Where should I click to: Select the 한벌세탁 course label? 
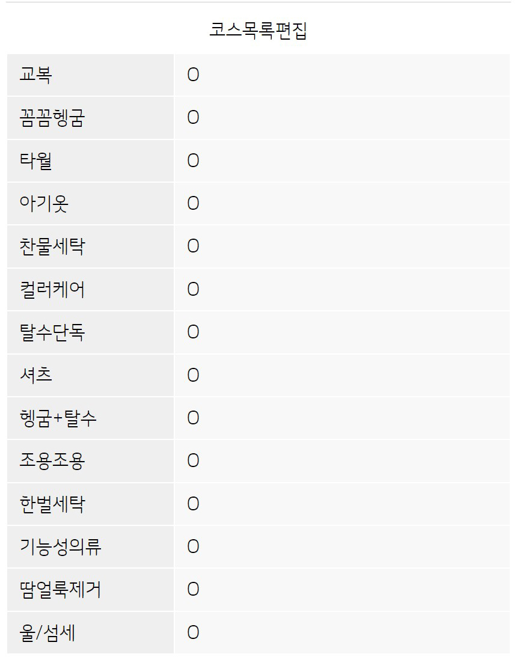tap(52, 504)
